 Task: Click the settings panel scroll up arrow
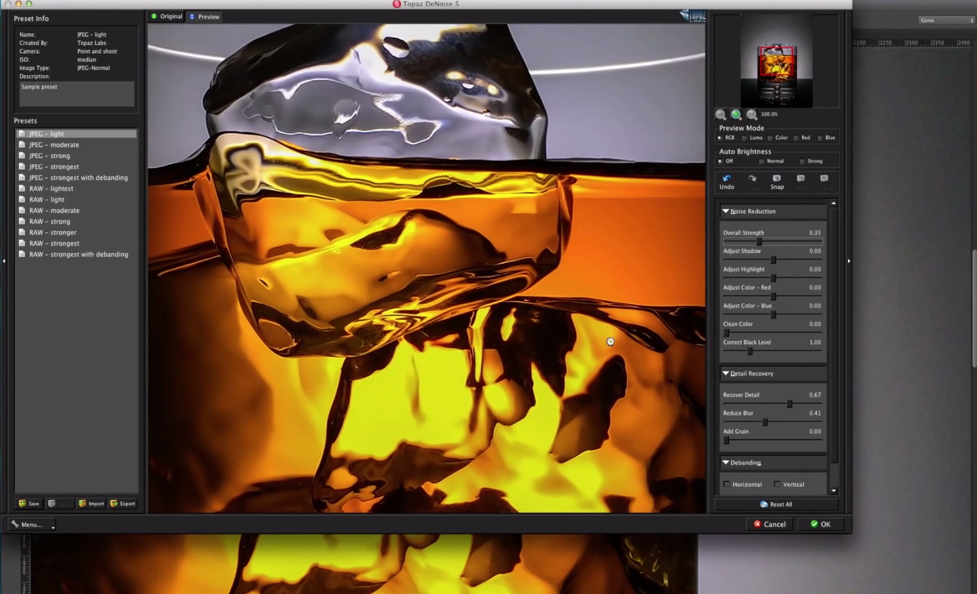coord(834,203)
